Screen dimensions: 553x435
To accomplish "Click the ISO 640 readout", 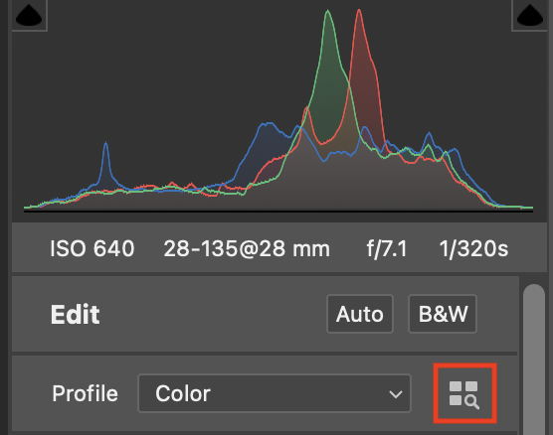I will click(92, 248).
